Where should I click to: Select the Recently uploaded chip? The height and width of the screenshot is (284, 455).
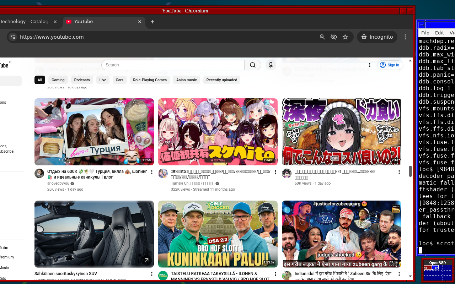pos(222,80)
